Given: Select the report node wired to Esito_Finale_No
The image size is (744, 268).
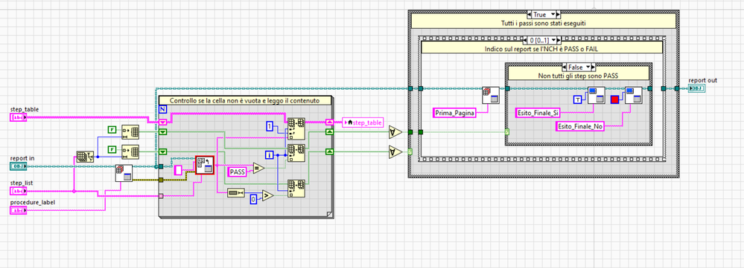Looking at the screenshot, I should click(x=633, y=95).
